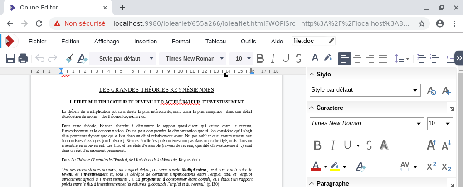Viewport: 463px width, 187px height.
Task: Expand the hidden toolbar items chevron button
Action: tap(458, 58)
